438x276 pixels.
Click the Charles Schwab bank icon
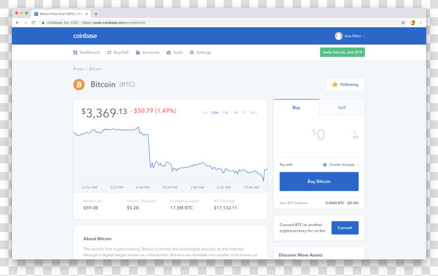click(x=324, y=165)
